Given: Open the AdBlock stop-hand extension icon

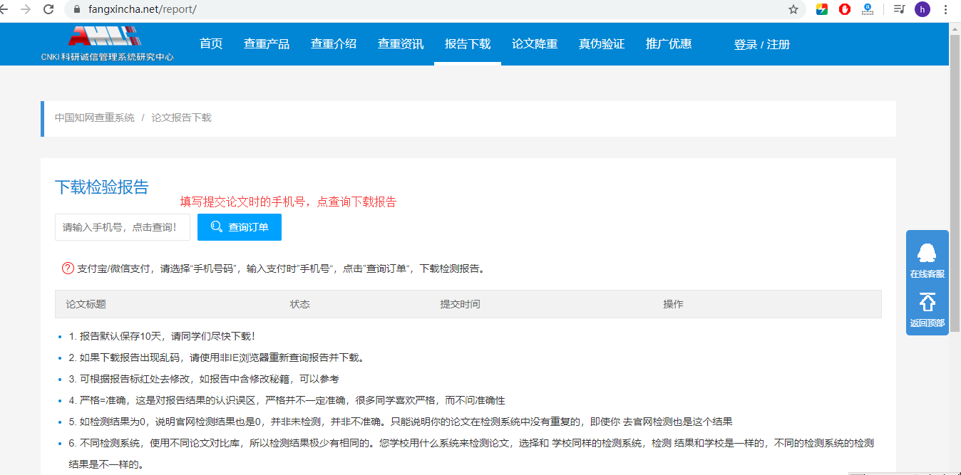Looking at the screenshot, I should pos(844,11).
